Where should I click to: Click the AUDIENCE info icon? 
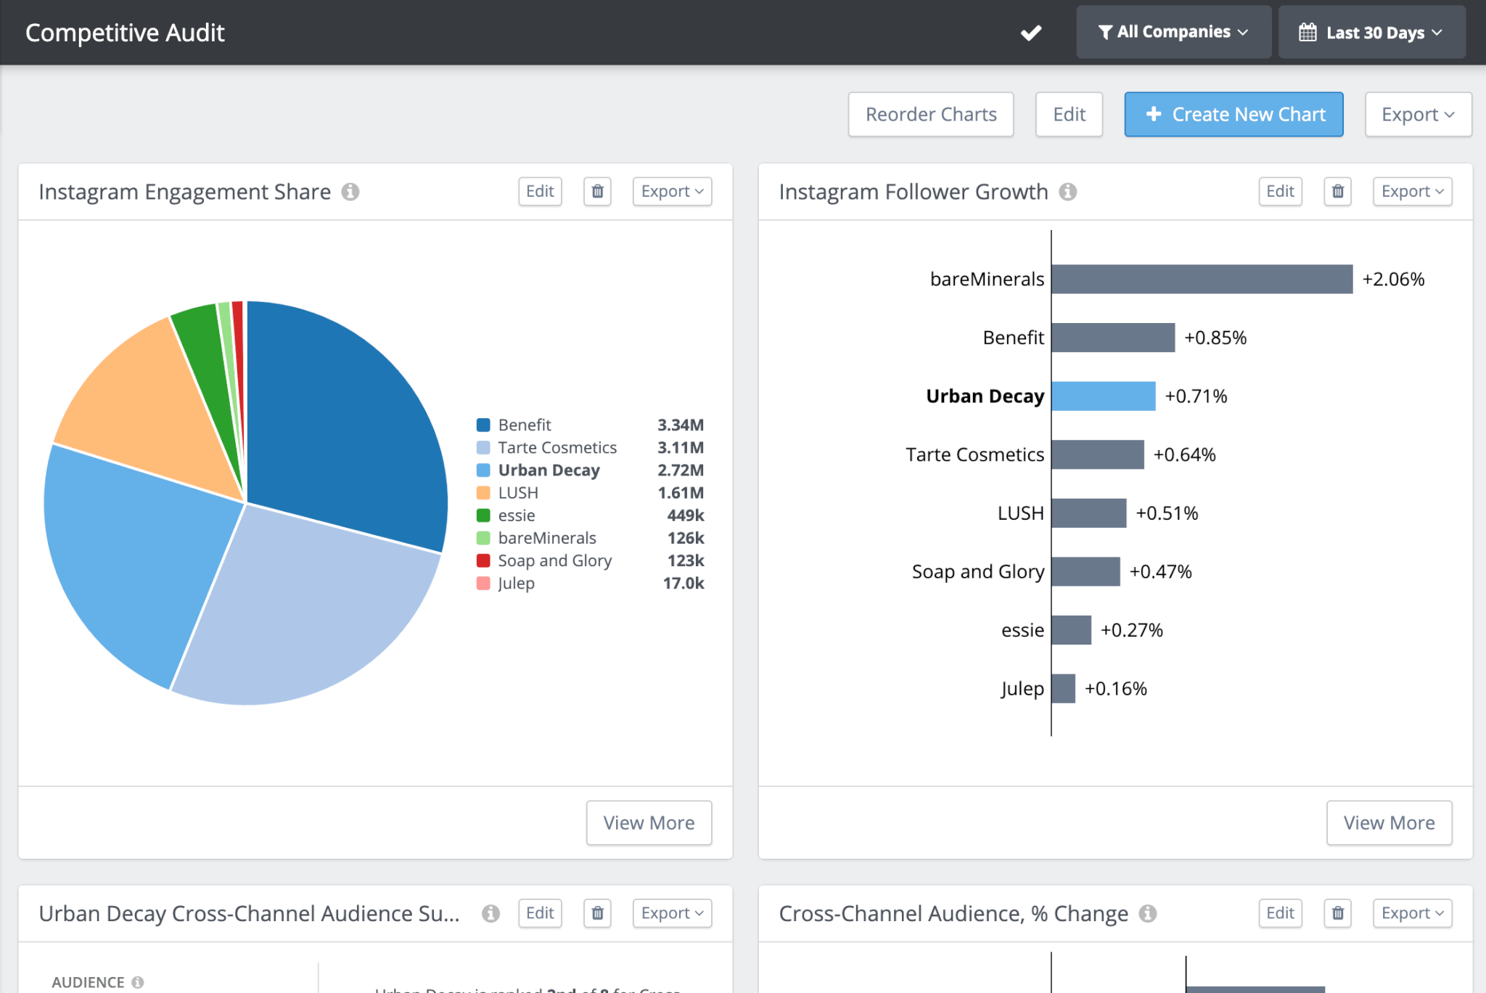pos(137,982)
